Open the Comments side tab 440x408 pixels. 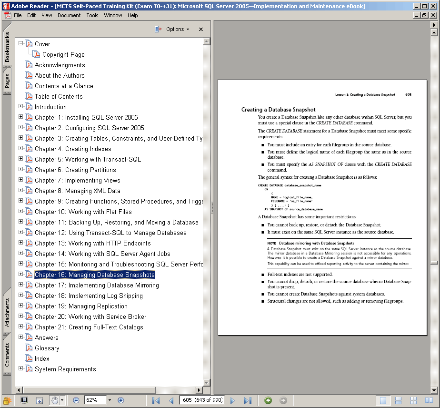[7, 355]
